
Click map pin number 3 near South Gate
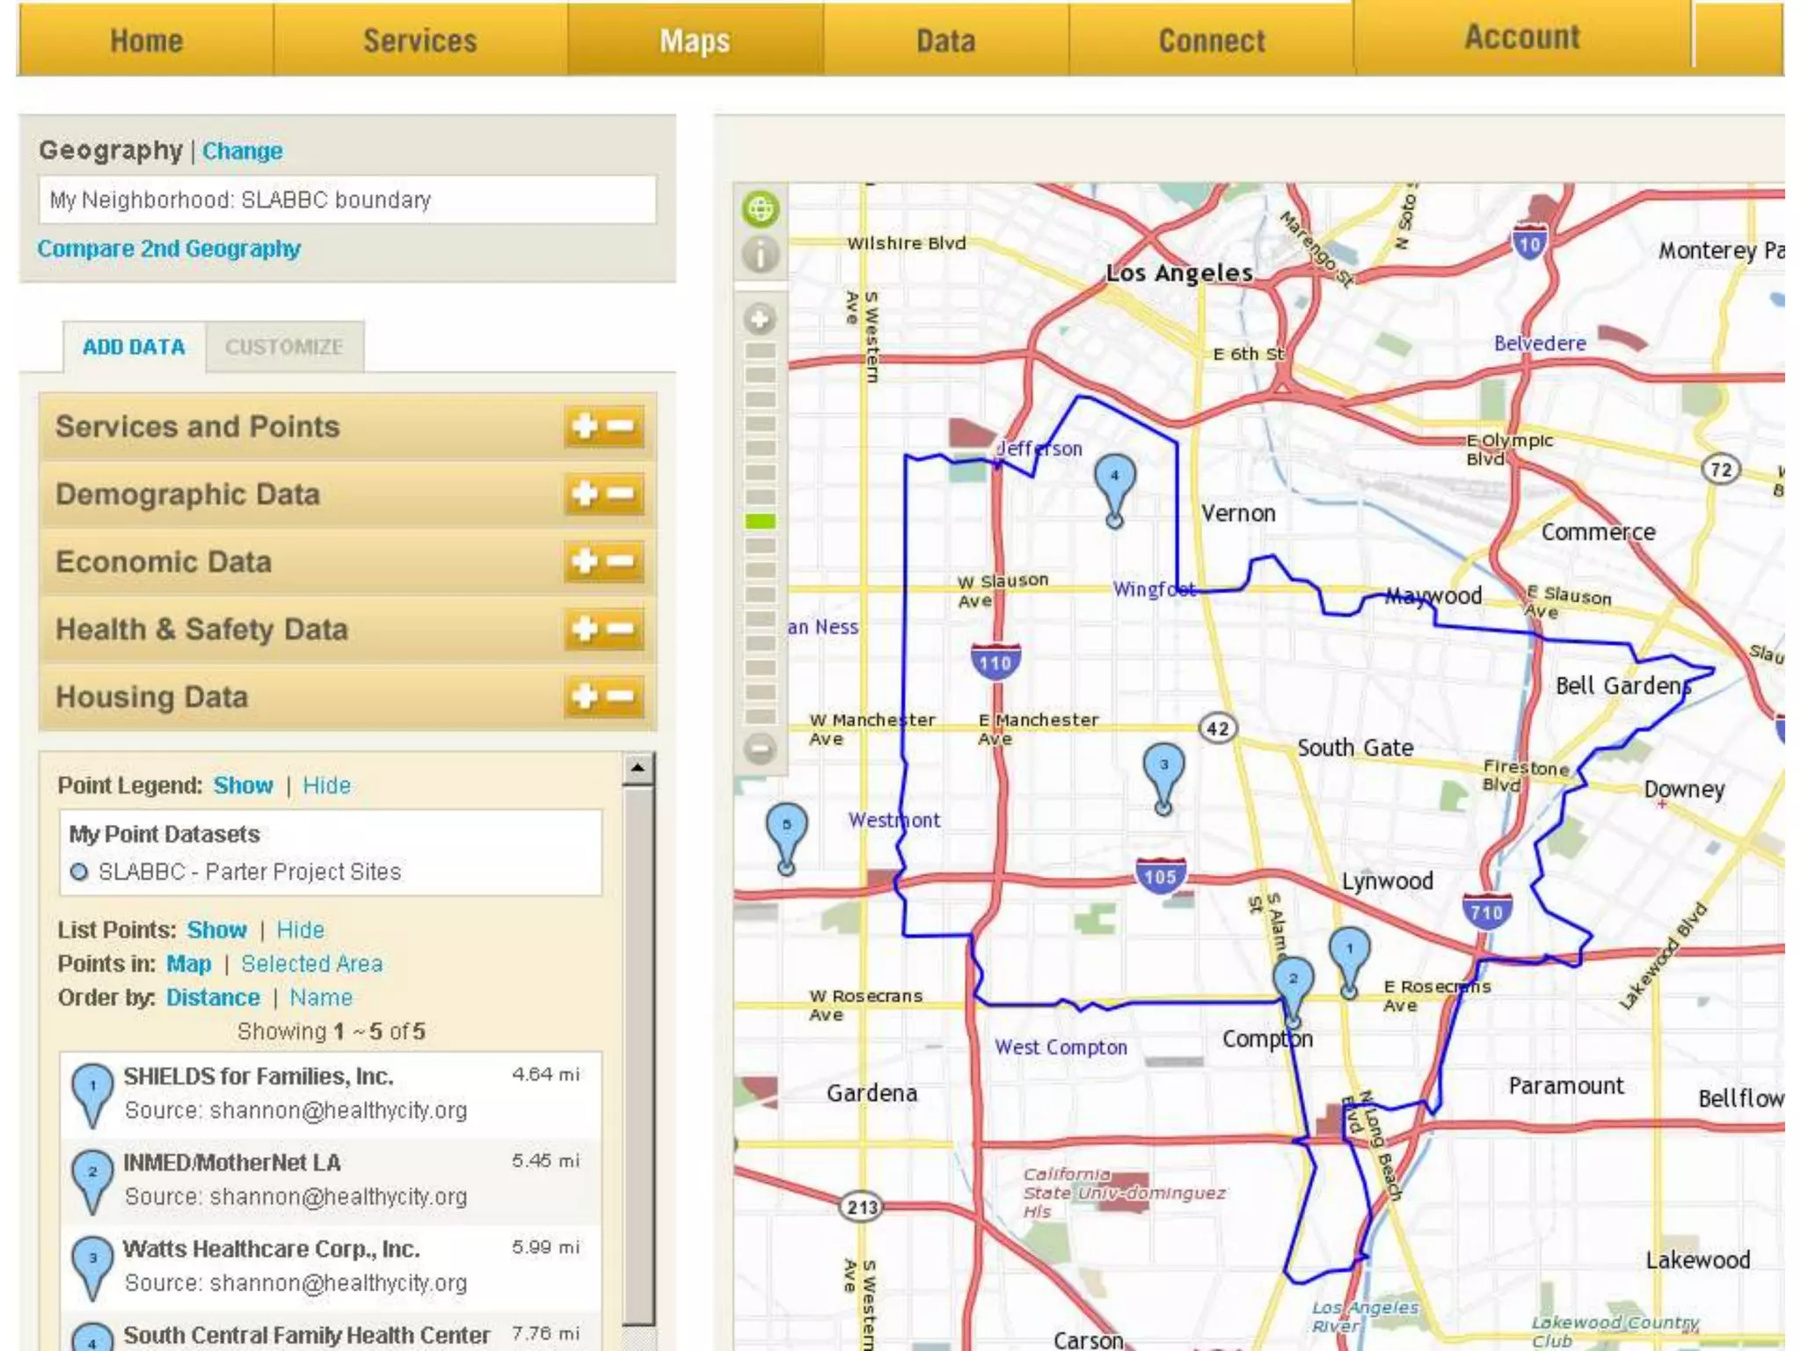coord(1163,768)
